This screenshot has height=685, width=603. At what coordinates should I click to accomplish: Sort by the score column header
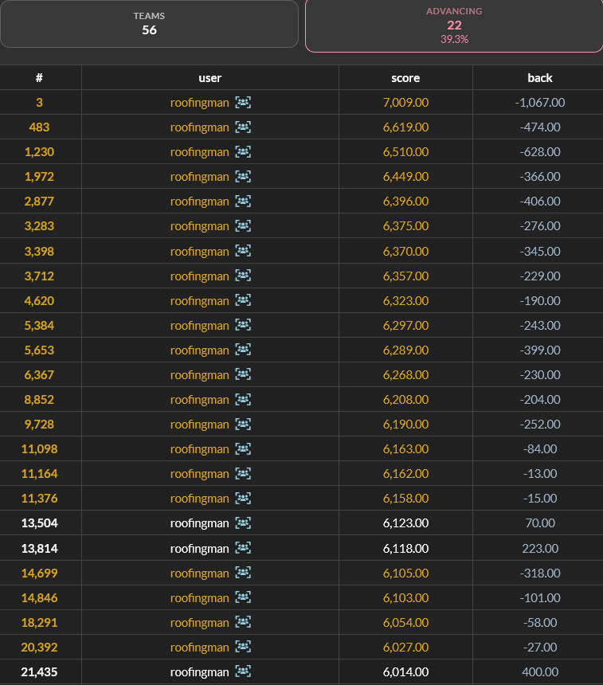pos(405,78)
